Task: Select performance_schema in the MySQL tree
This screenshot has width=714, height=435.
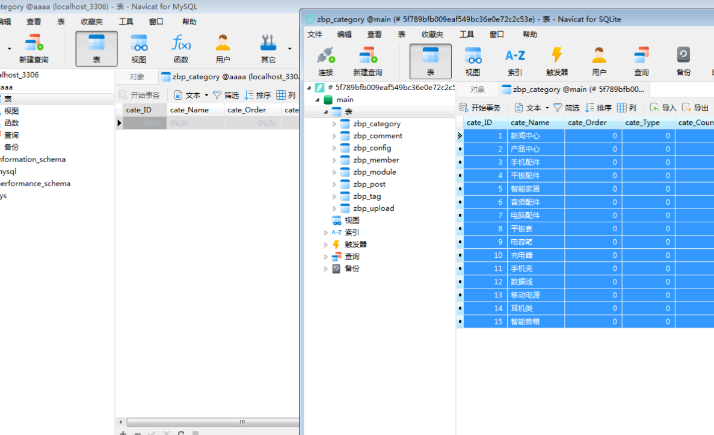Action: click(35, 184)
